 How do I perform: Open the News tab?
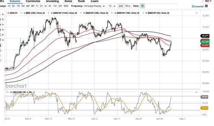pyautogui.click(x=68, y=1)
